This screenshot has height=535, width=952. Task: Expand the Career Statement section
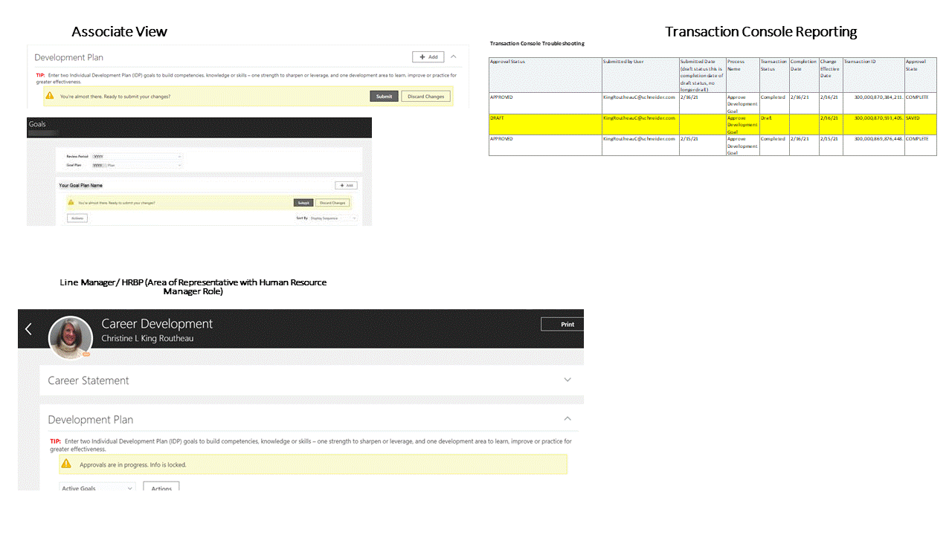click(567, 379)
